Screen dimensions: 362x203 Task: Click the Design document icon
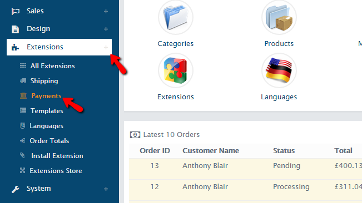click(15, 29)
